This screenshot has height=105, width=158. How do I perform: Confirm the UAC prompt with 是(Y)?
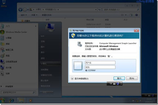point(119,78)
